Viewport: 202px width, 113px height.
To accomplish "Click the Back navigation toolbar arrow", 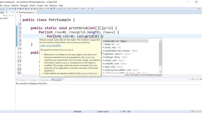I will (80, 9).
